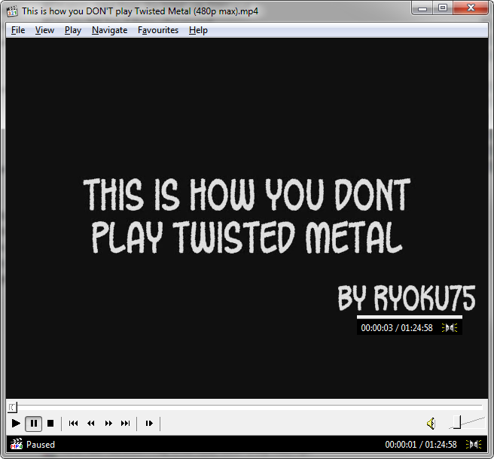Adjust the volume slider handle
This screenshot has height=459, width=494.
pyautogui.click(x=457, y=422)
